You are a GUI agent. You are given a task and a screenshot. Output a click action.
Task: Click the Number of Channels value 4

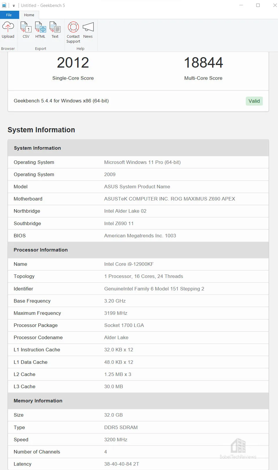pyautogui.click(x=106, y=452)
